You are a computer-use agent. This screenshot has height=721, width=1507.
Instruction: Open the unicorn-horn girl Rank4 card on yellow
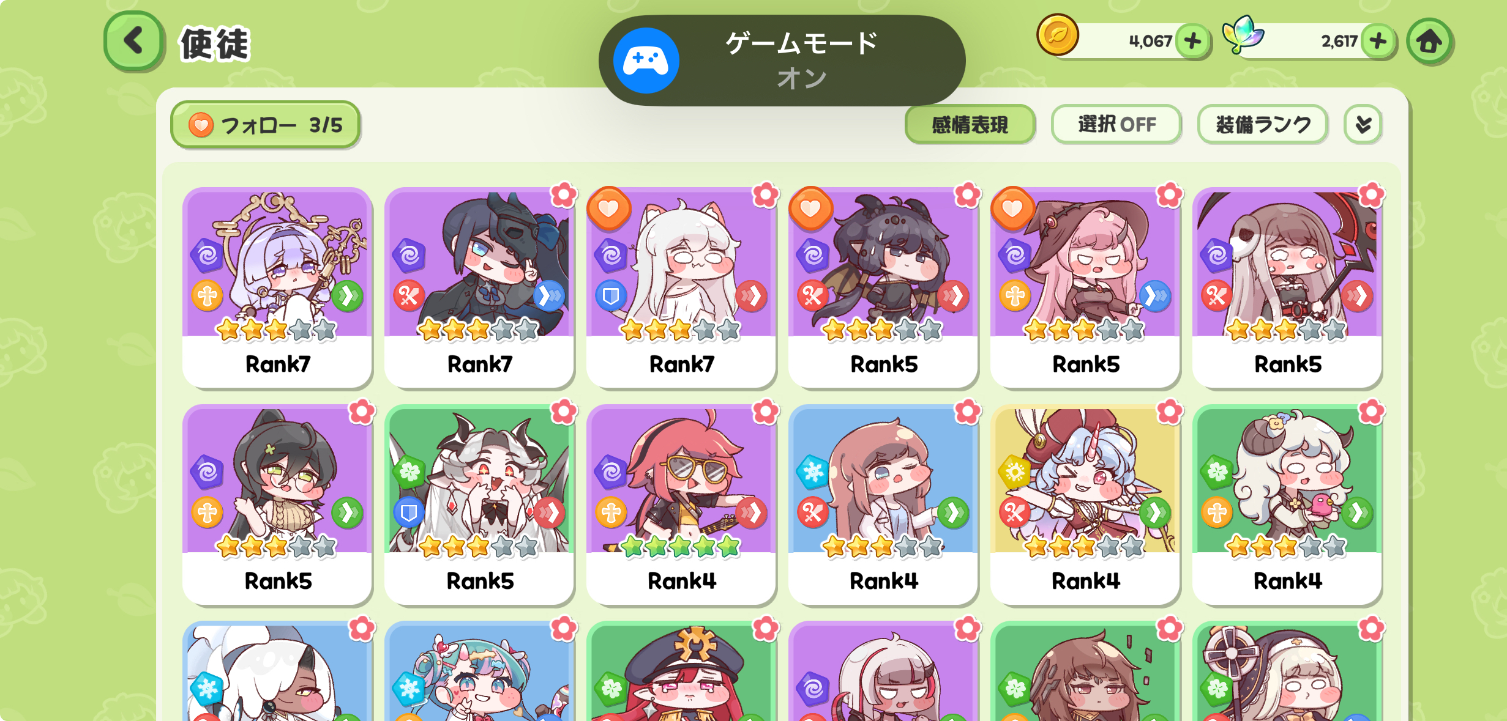click(1085, 505)
